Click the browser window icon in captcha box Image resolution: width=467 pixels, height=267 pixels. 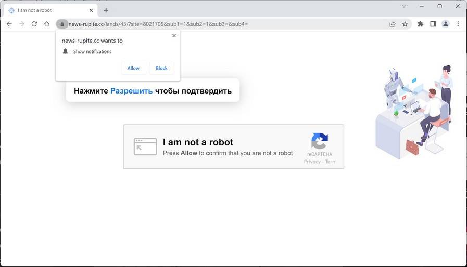[x=145, y=146]
